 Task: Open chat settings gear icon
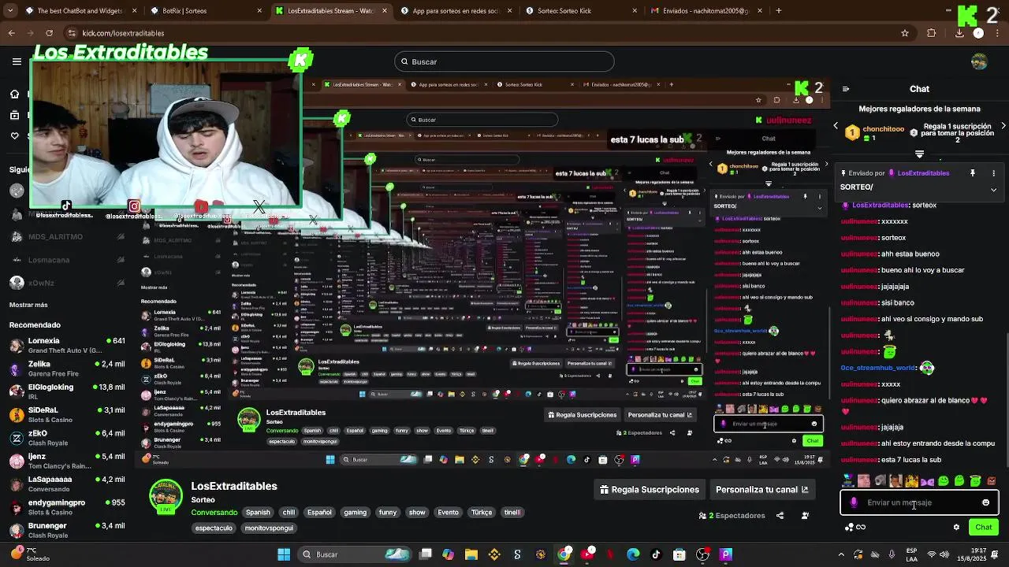956,527
